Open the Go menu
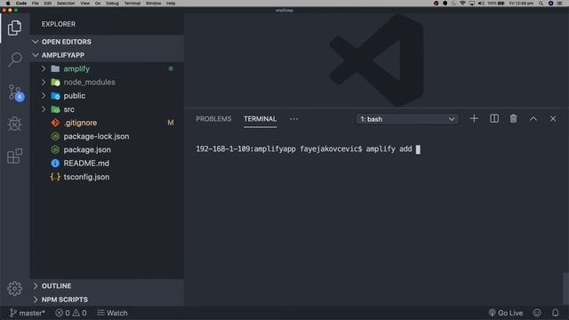 pos(98,4)
